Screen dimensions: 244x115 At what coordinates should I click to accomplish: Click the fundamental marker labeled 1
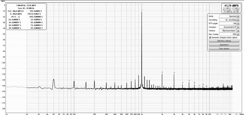coord(142,10)
